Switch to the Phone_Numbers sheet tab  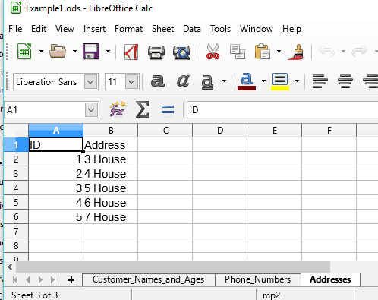(258, 279)
